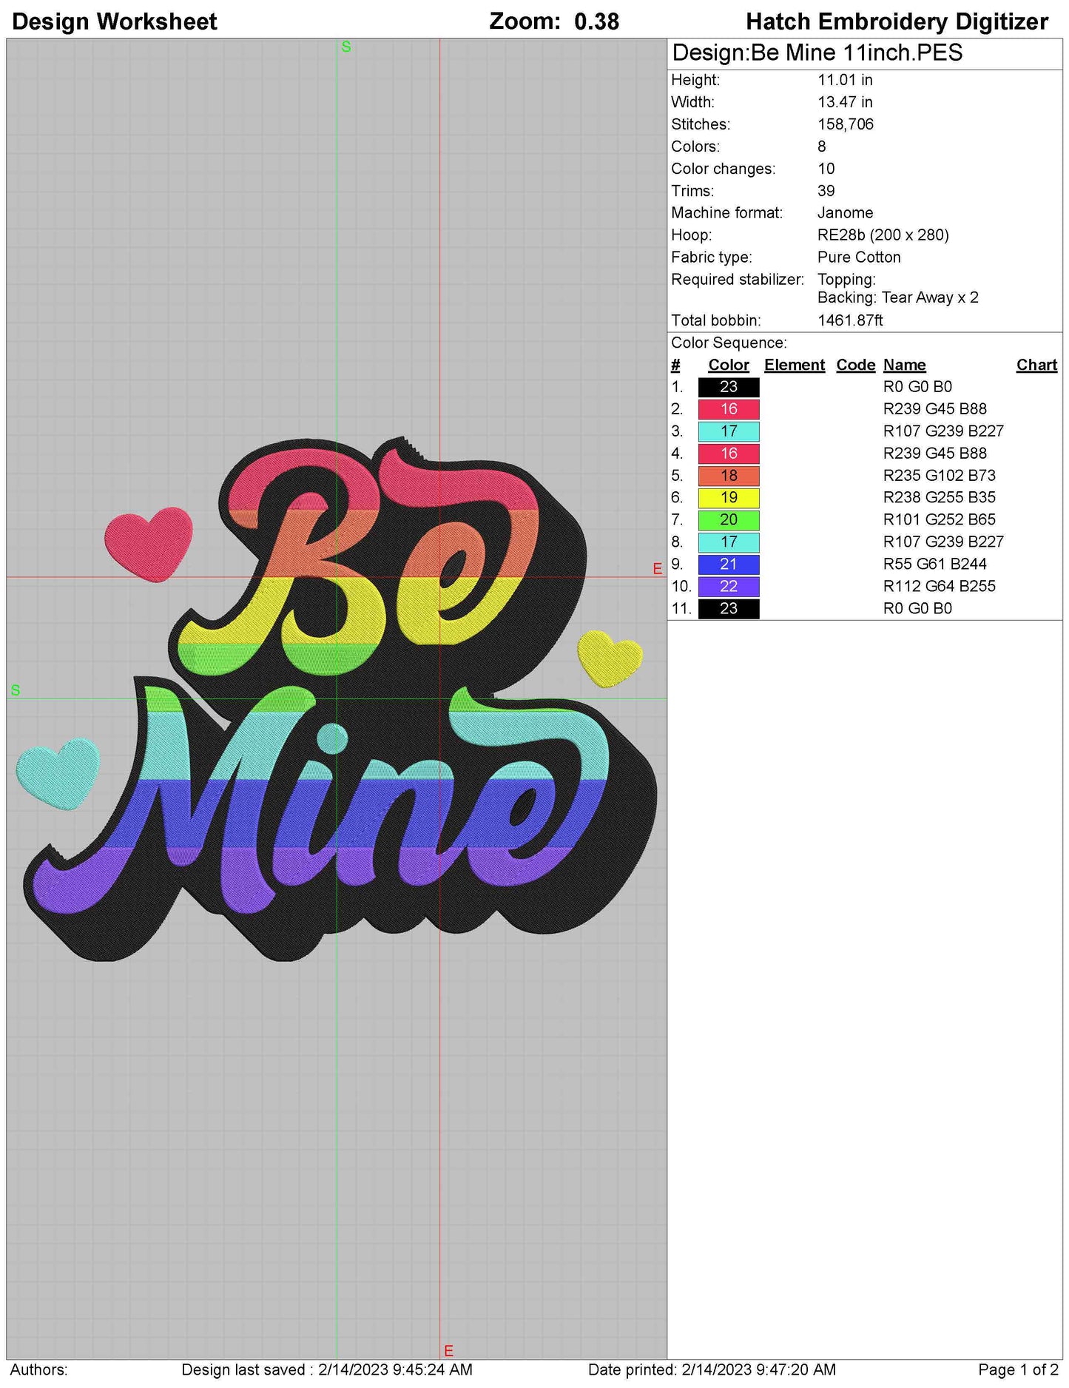1069x1388 pixels.
Task: Click the green S marker at left edge
Action: 16,690
